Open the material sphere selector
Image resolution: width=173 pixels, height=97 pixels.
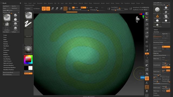tap(28, 50)
